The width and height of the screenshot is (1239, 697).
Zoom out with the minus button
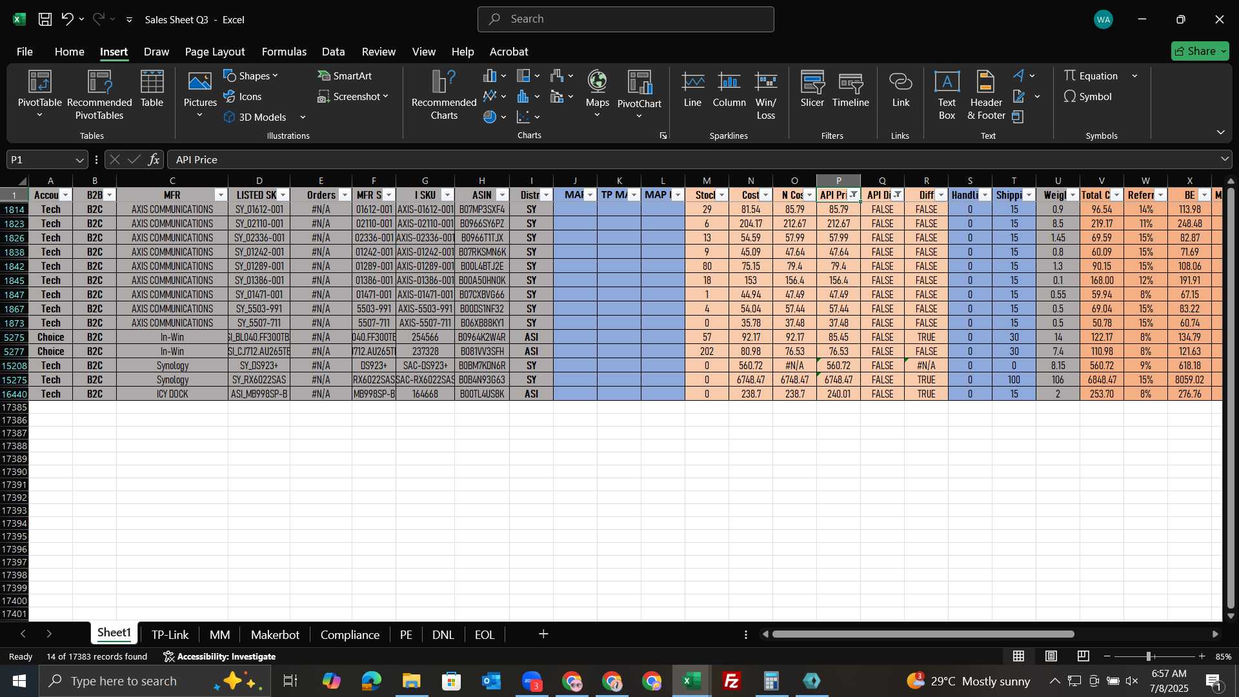pos(1107,656)
